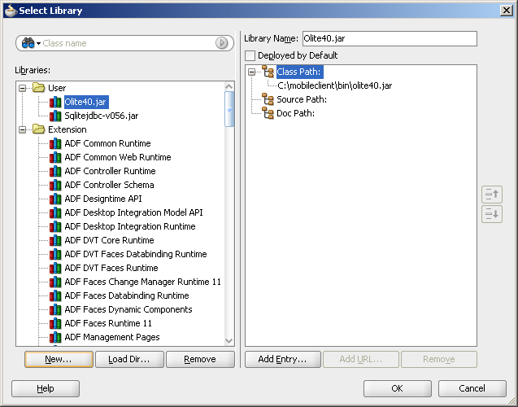The width and height of the screenshot is (518, 407).
Task: Click the ADF DVT Faces Runtime icon
Action: click(55, 269)
